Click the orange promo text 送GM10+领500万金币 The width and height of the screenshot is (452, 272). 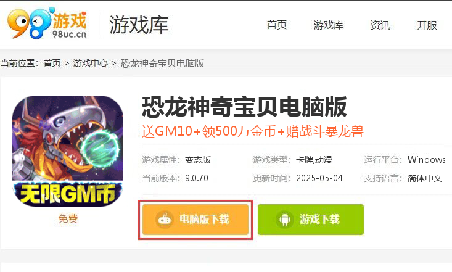click(209, 131)
